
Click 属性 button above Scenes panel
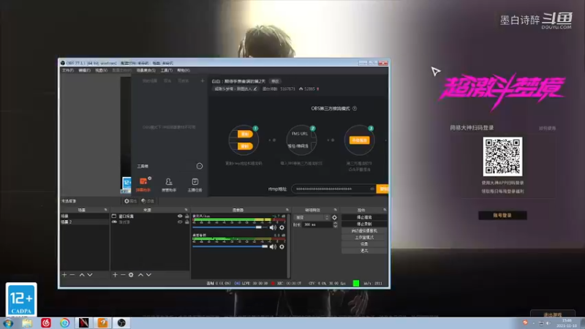click(x=131, y=201)
